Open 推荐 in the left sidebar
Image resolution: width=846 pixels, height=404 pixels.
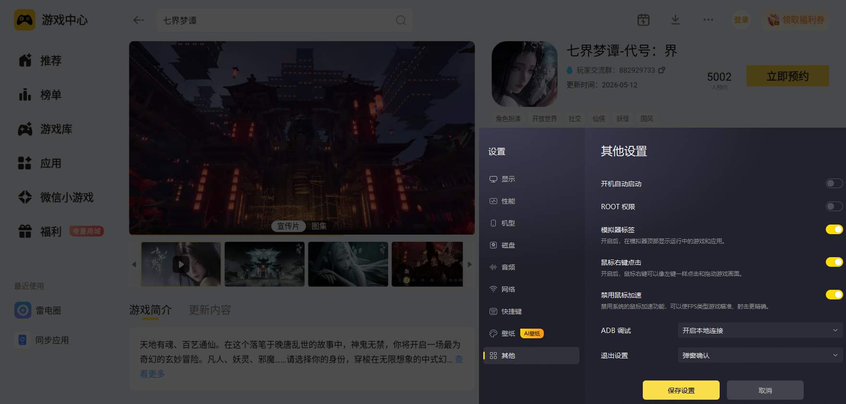pos(40,60)
